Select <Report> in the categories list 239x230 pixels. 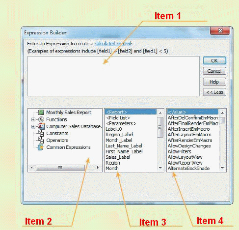click(x=131, y=112)
